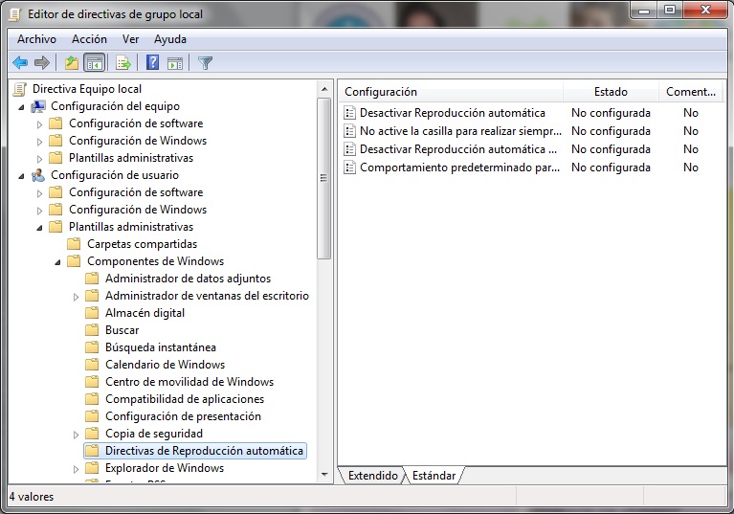The width and height of the screenshot is (734, 514).
Task: Click the icon of 'No active la casilla' policy
Action: click(x=349, y=131)
